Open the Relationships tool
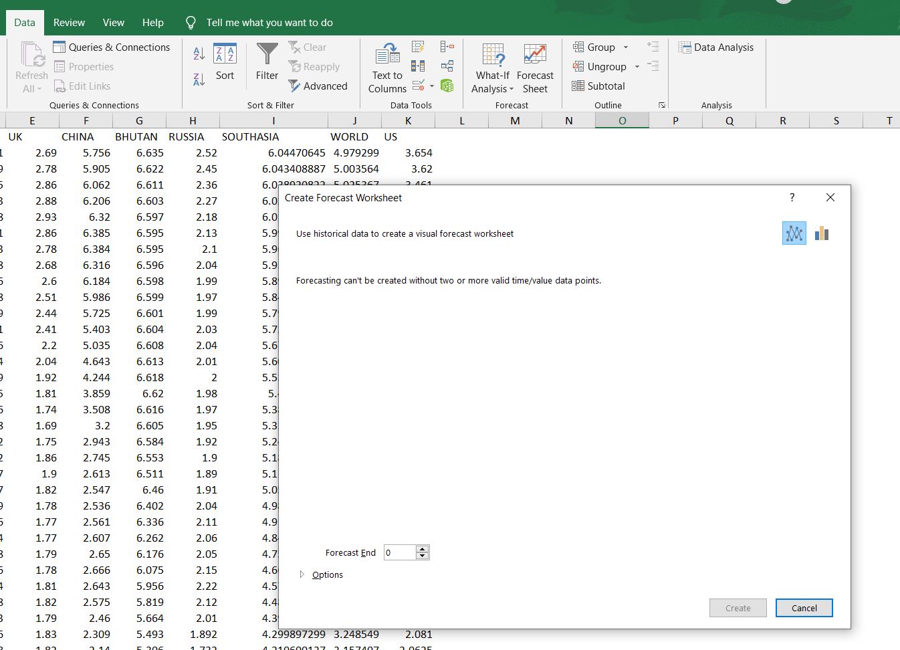 [447, 66]
